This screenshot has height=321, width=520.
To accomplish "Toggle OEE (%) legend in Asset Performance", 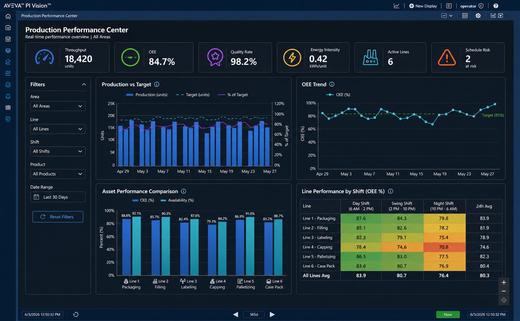I will [x=143, y=200].
